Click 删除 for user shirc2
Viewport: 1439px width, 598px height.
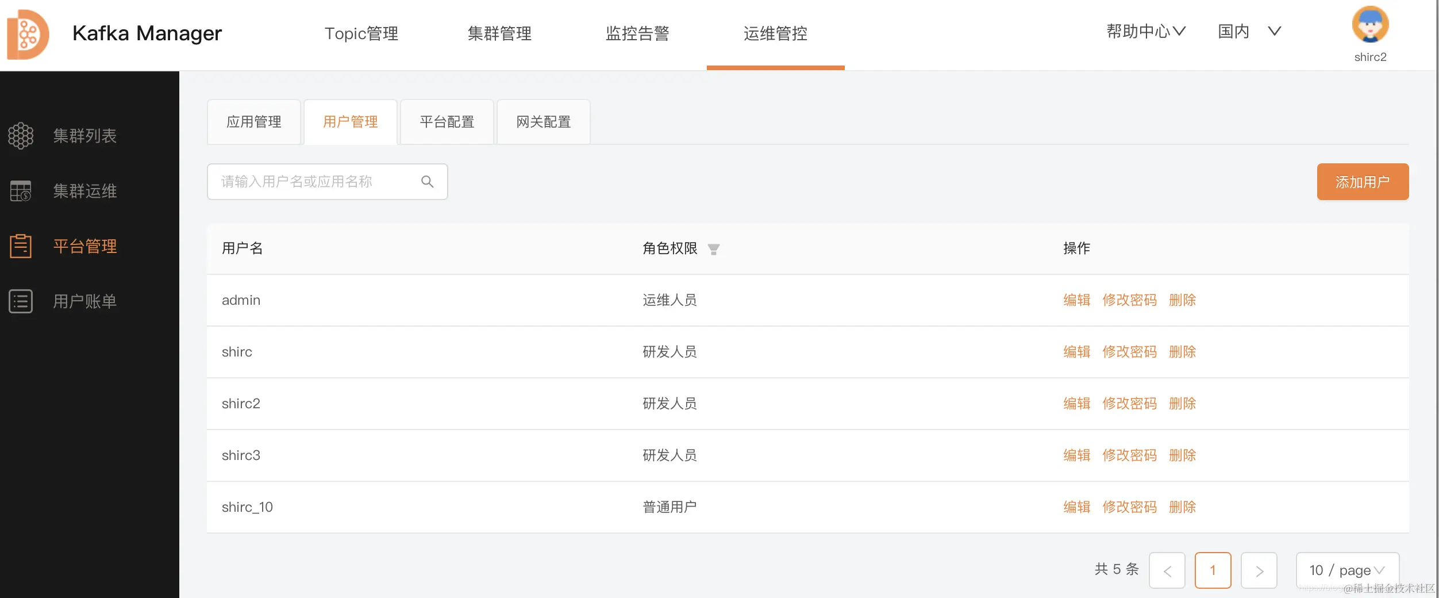tap(1182, 404)
